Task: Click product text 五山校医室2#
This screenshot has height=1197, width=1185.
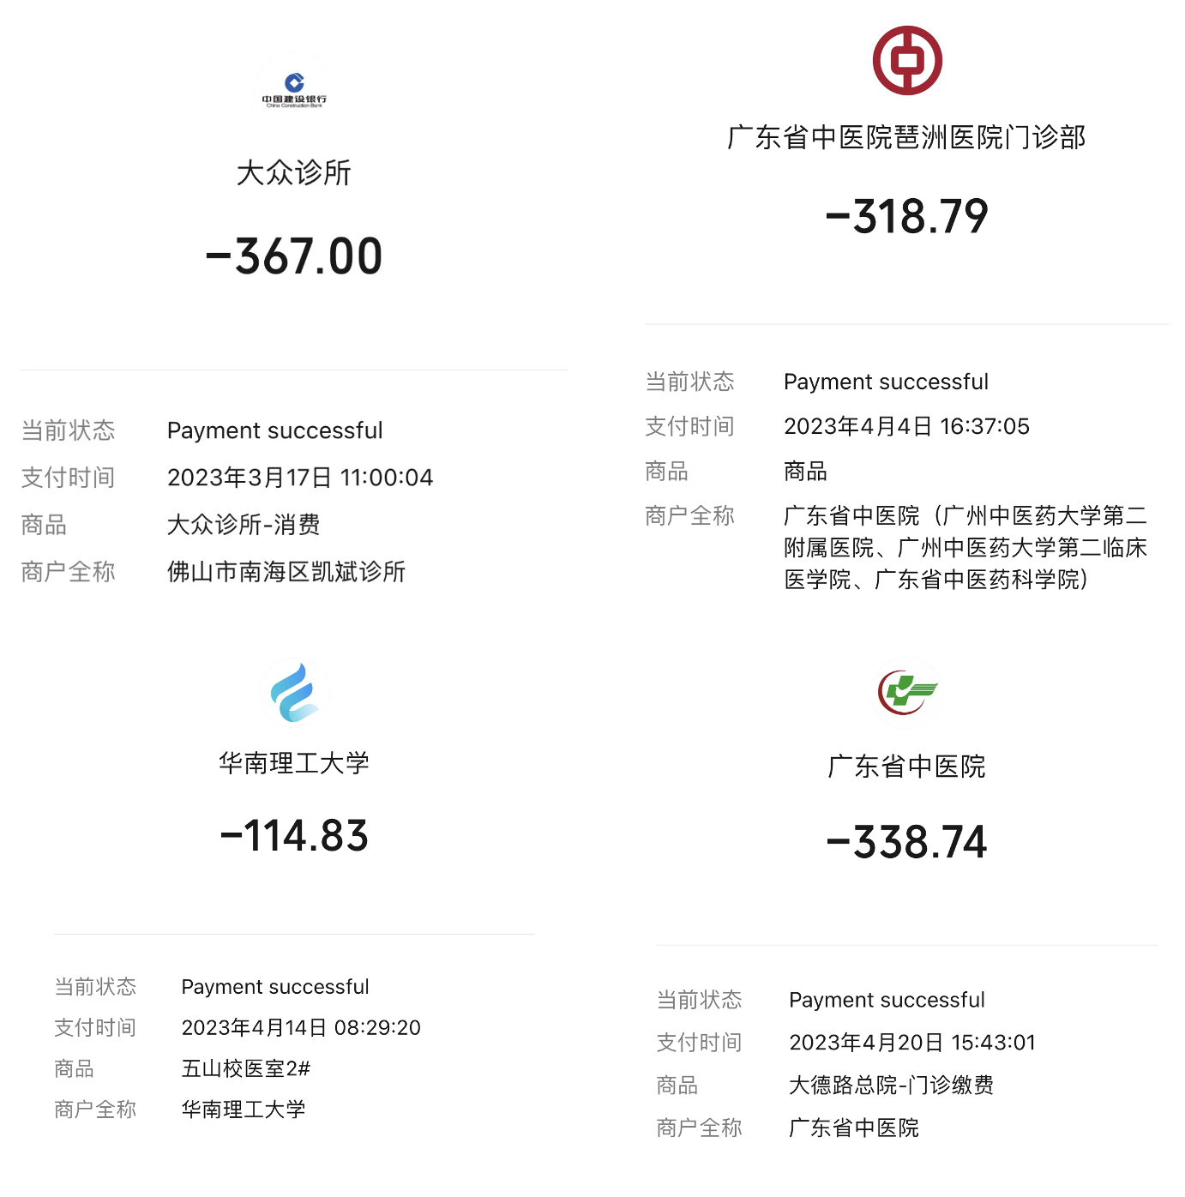Action: coord(245,1068)
